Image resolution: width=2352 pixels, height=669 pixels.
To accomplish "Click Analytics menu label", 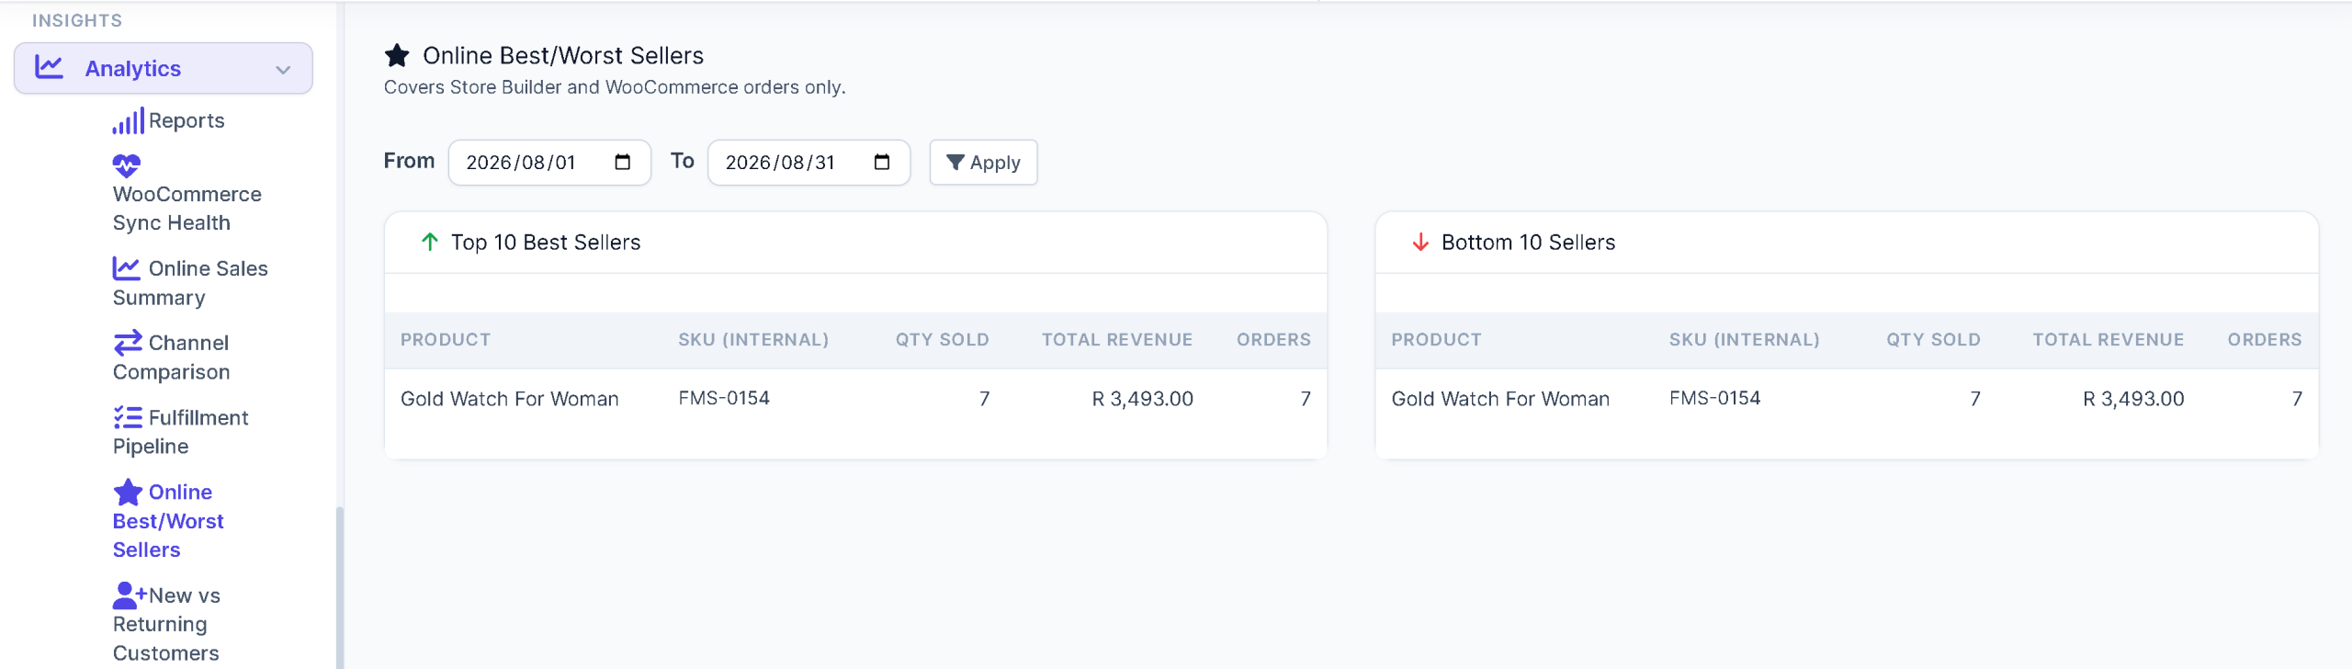I will (x=133, y=69).
